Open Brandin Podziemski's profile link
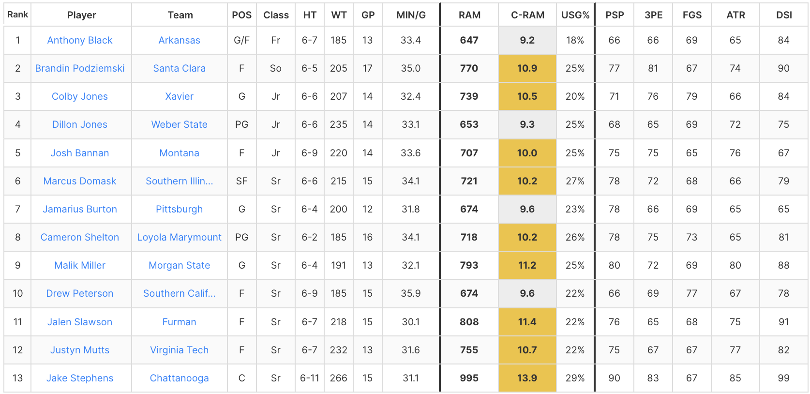Image resolution: width=810 pixels, height=394 pixels. pyautogui.click(x=80, y=68)
